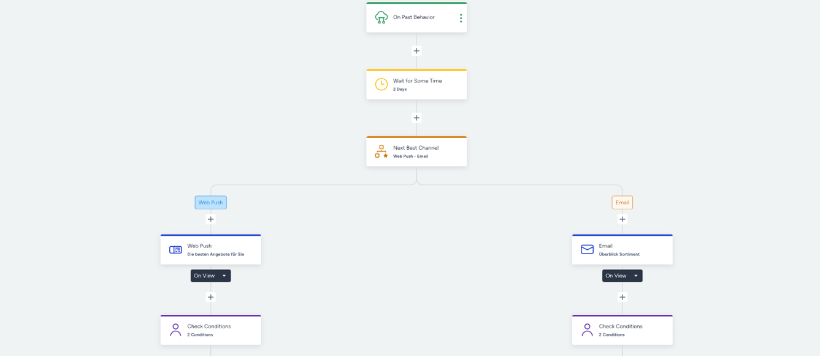820x356 pixels.
Task: Select the orange Email branch label
Action: [622, 203]
